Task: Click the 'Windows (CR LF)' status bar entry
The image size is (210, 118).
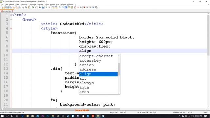Action: [178, 112]
